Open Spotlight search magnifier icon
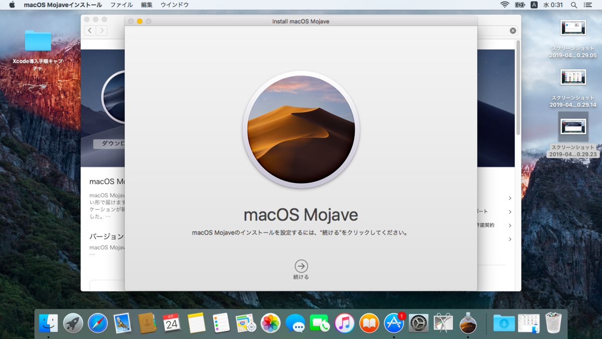602x339 pixels. pyautogui.click(x=574, y=5)
